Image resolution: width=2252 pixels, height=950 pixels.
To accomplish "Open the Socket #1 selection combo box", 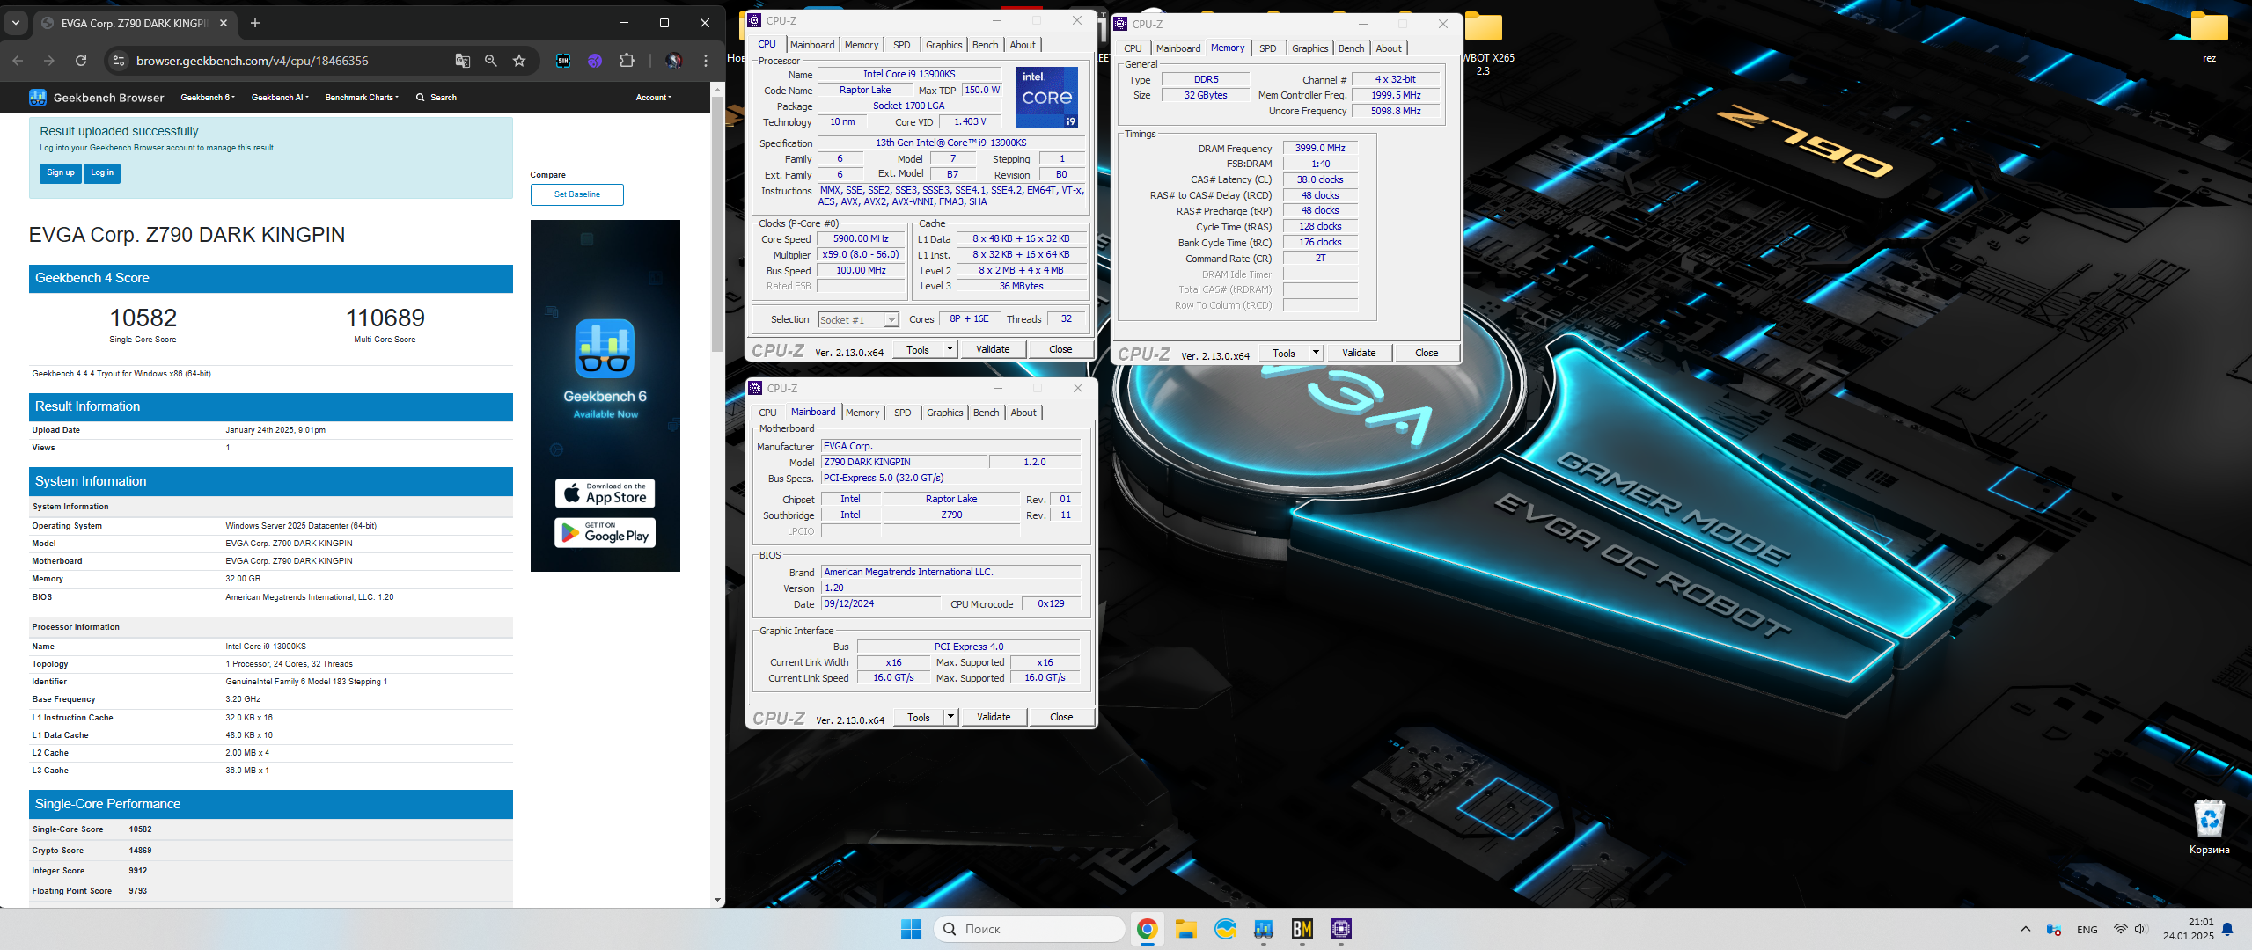I will [858, 320].
